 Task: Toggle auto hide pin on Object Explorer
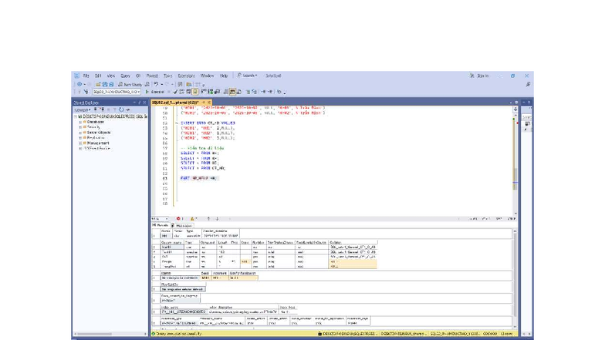(140, 103)
